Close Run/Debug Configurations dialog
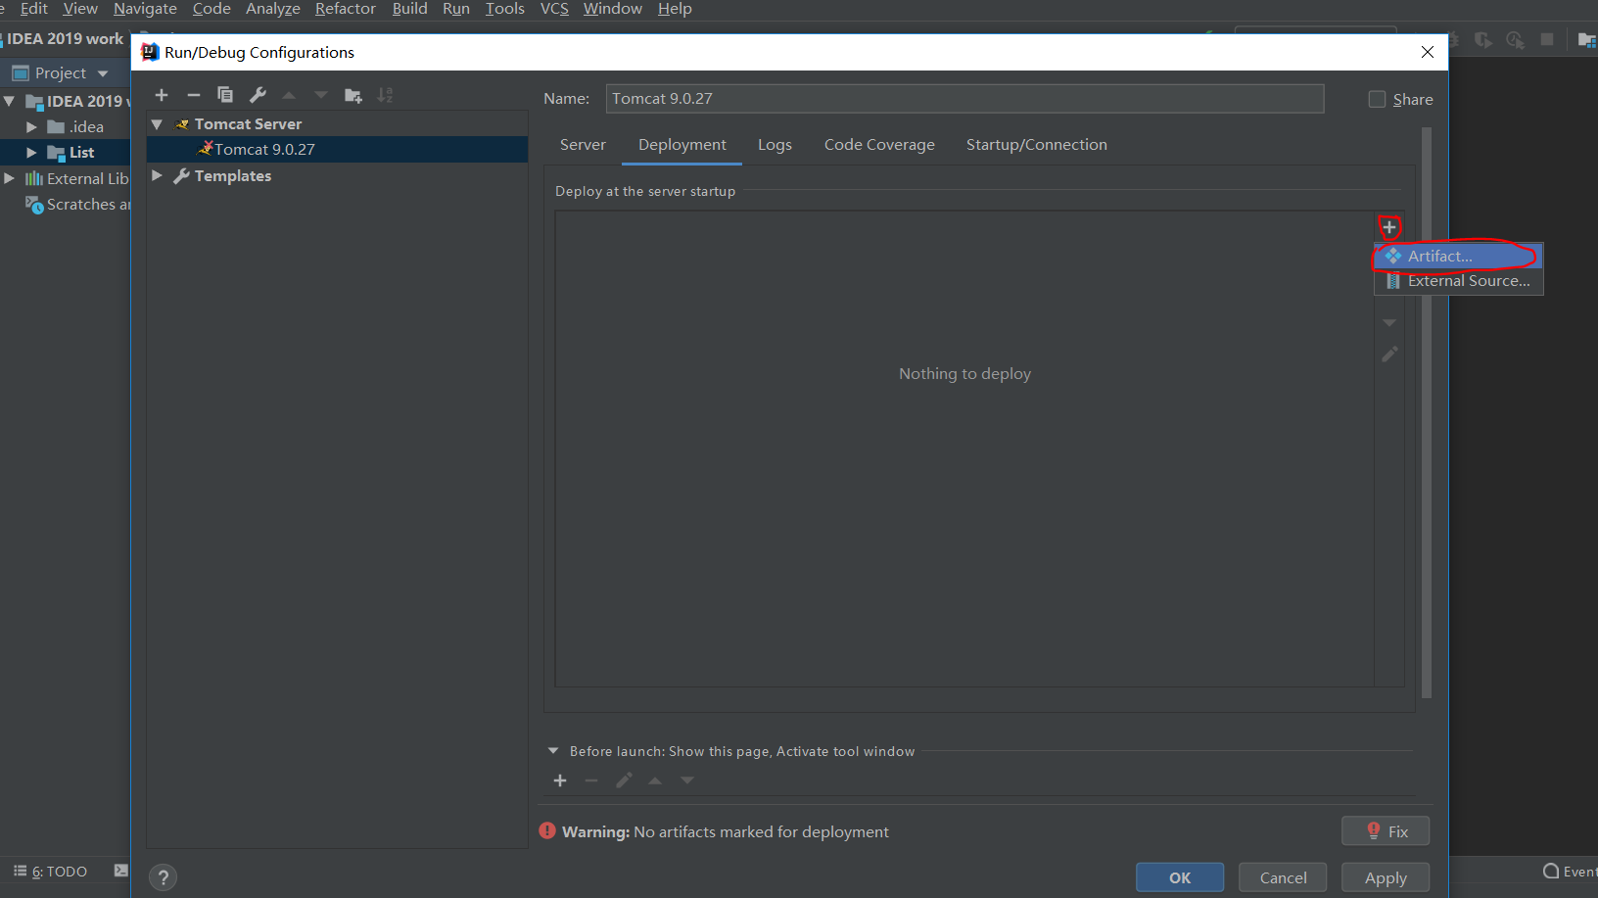The width and height of the screenshot is (1598, 898). (x=1428, y=52)
